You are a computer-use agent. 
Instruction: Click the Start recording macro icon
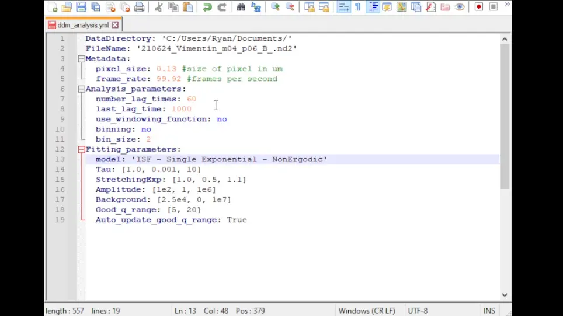pyautogui.click(x=479, y=7)
